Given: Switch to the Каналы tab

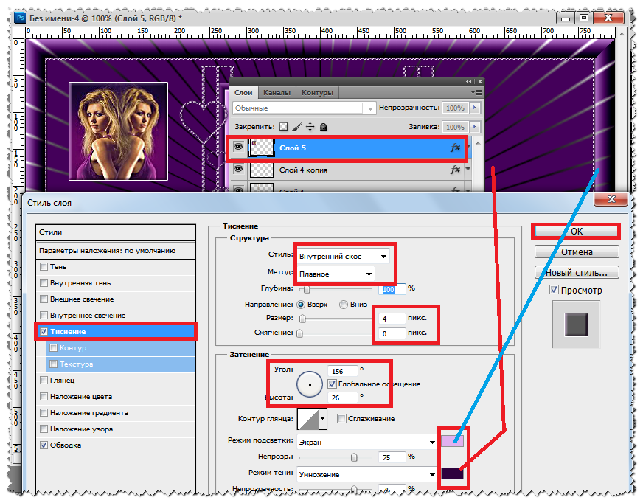Looking at the screenshot, I should [277, 93].
